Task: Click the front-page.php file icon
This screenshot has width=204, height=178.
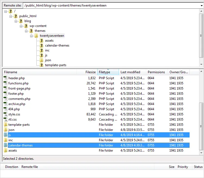Action: coord(6,88)
